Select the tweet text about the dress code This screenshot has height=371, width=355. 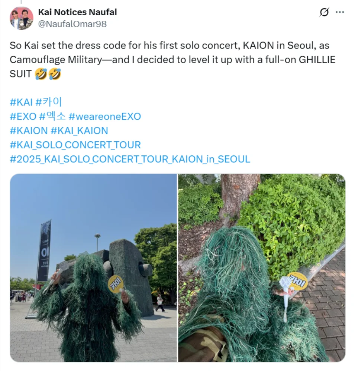point(172,60)
